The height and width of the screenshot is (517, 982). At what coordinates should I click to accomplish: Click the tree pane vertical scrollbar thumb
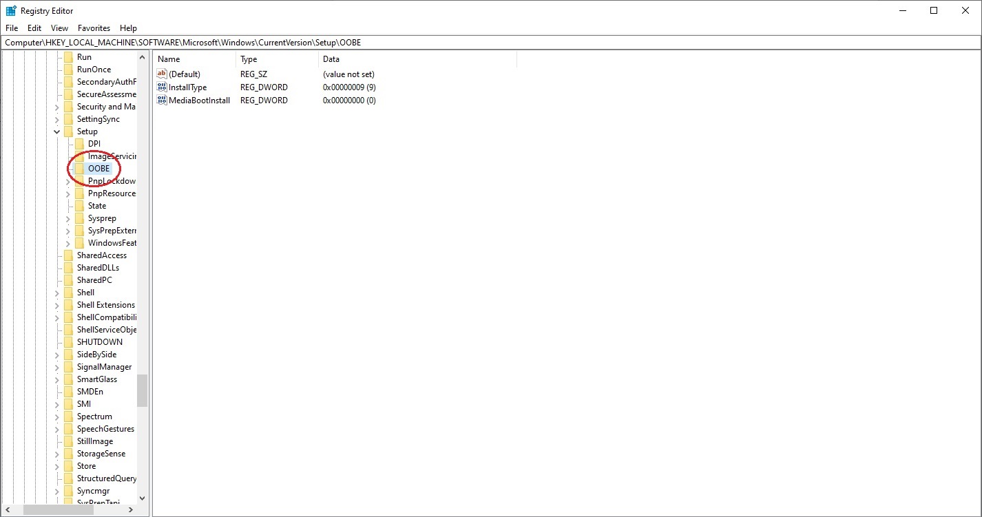[143, 390]
